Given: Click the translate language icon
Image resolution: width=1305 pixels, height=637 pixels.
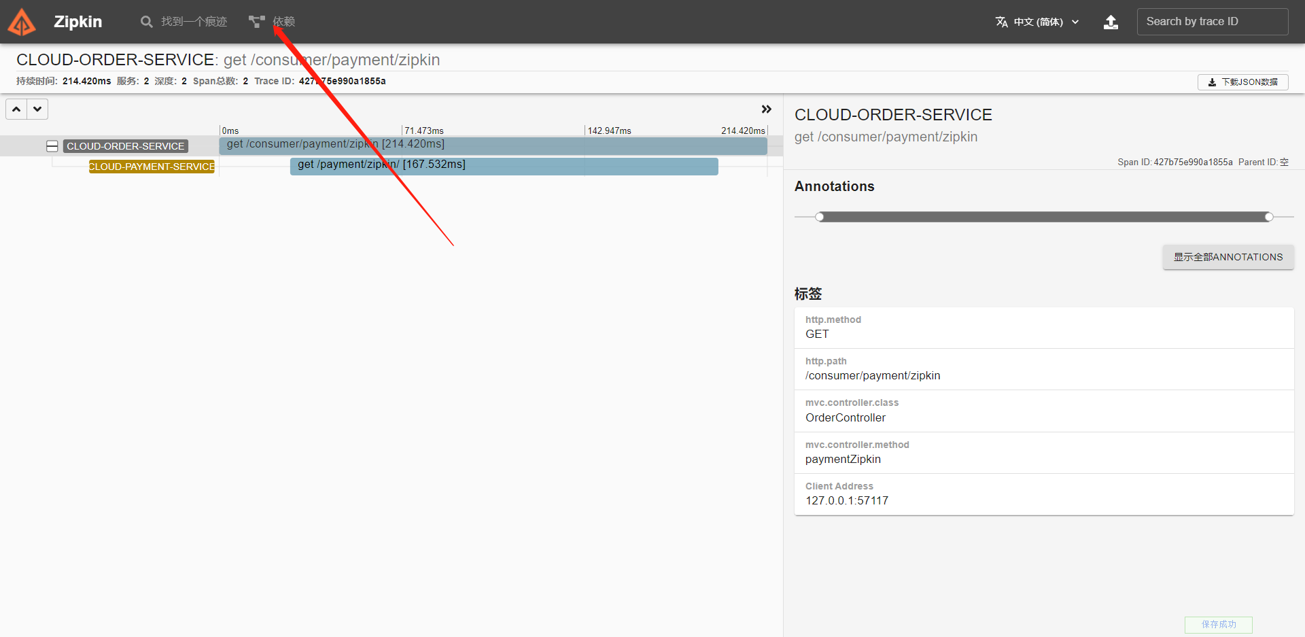Looking at the screenshot, I should [x=1002, y=22].
